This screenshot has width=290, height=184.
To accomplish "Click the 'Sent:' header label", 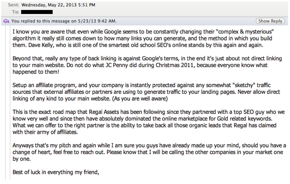I will 14,5.
